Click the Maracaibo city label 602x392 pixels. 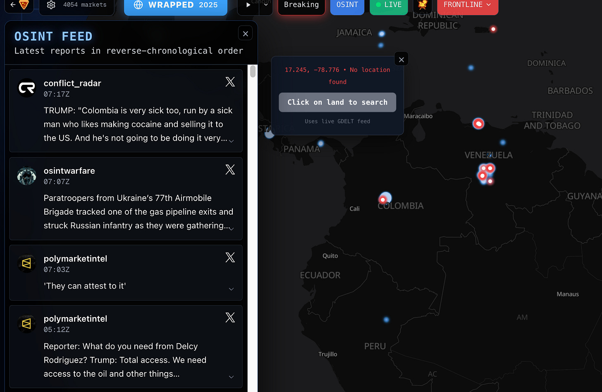418,116
